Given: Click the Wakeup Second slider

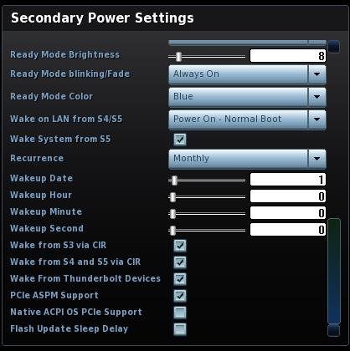Looking at the screenshot, I should pyautogui.click(x=207, y=231).
